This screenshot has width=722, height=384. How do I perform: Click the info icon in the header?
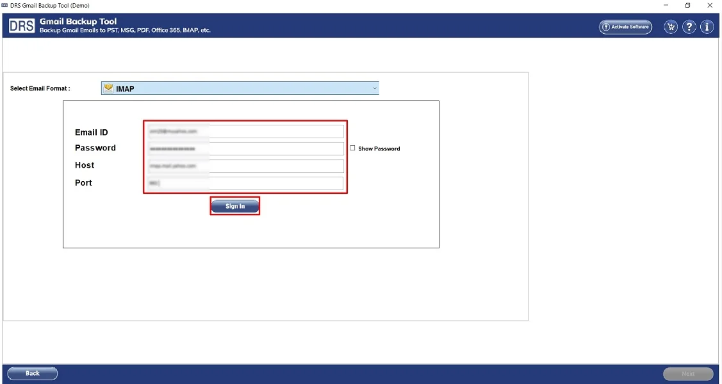tap(707, 27)
